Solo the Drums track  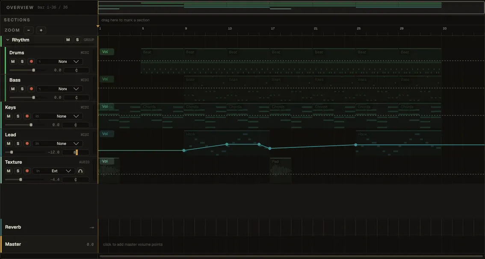tap(22, 62)
